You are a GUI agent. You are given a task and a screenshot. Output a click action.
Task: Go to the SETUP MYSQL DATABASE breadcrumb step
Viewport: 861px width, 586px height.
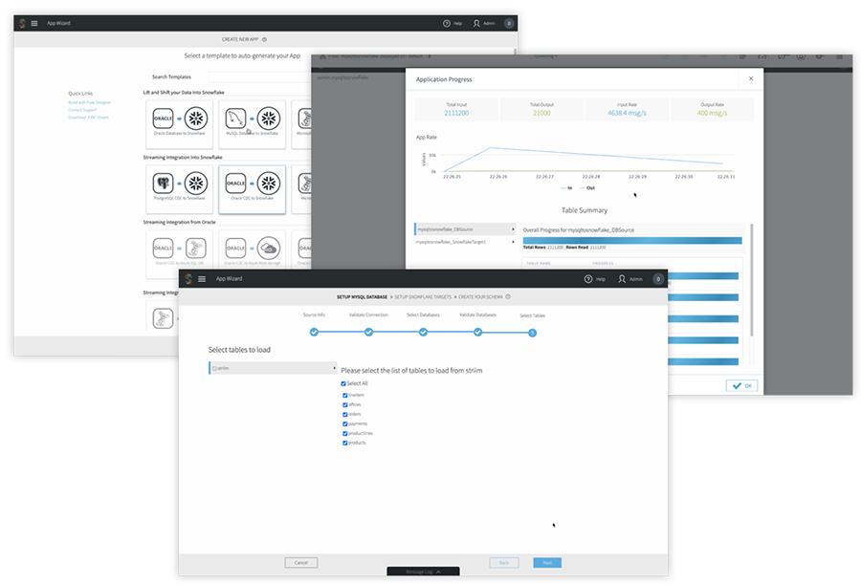(362, 297)
